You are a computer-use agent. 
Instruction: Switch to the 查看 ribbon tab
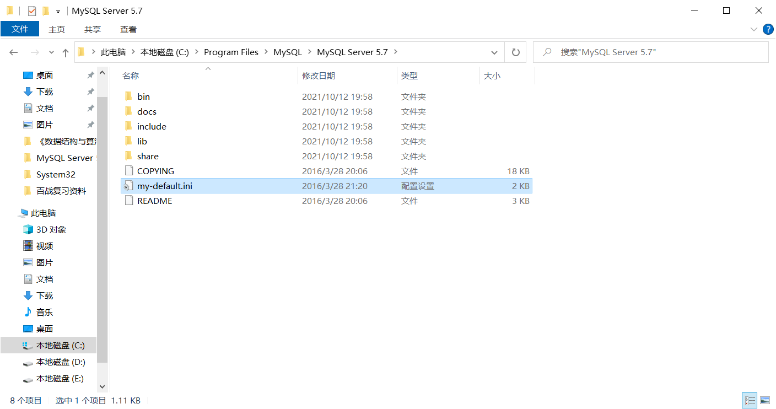pyautogui.click(x=128, y=29)
